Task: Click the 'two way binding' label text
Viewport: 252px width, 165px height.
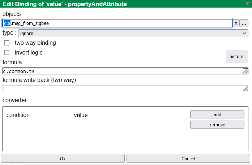Action: coord(35,43)
